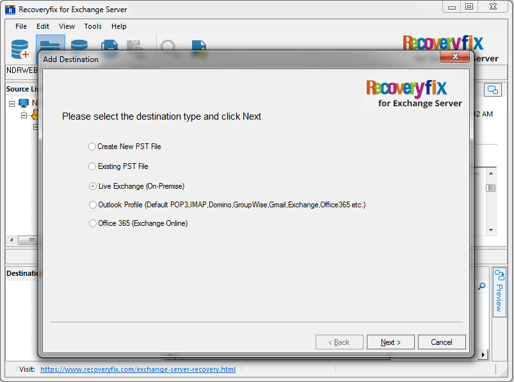This screenshot has width=514, height=382.
Task: Click the Source List scroll left arrow
Action: (12, 240)
